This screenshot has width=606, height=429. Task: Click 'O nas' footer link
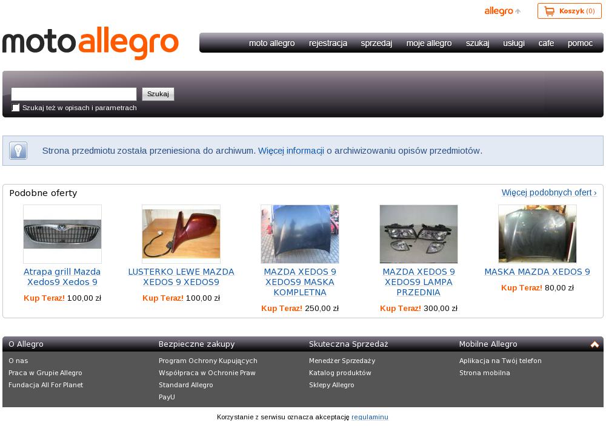18,361
